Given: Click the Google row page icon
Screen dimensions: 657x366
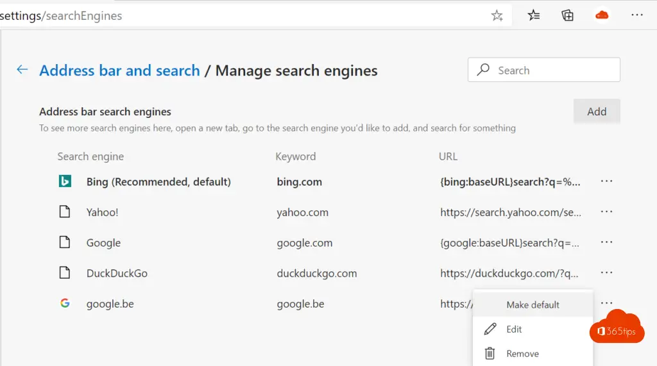Looking at the screenshot, I should pos(65,242).
